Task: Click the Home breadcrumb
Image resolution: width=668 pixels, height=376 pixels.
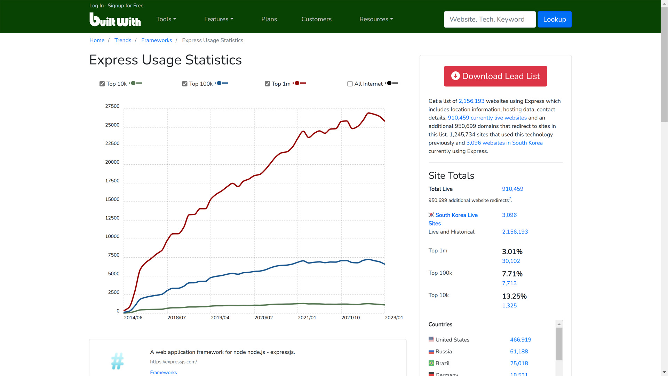Action: click(x=97, y=40)
